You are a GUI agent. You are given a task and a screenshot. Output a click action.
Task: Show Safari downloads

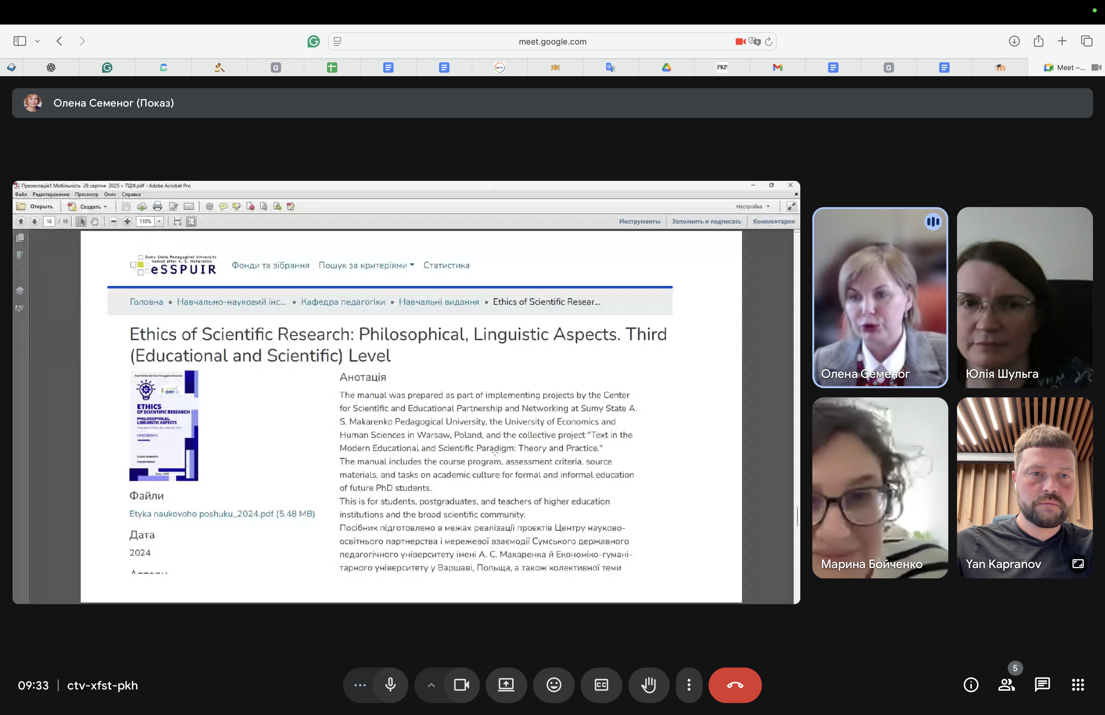pos(1014,41)
